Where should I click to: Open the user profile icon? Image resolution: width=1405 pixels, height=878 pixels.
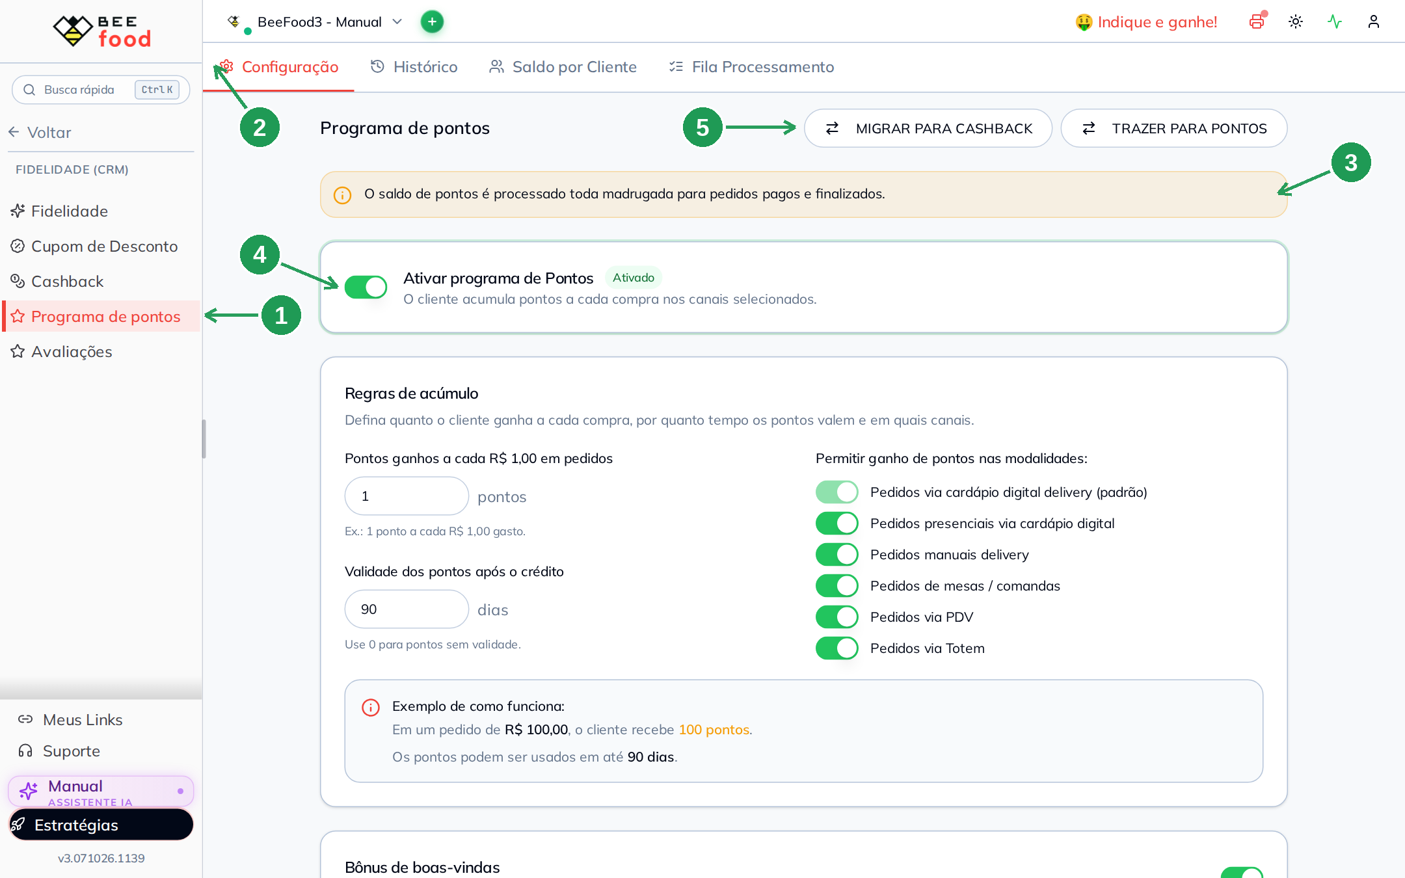coord(1374,21)
